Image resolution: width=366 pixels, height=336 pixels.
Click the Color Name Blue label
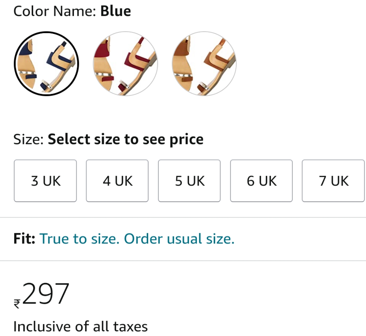72,11
